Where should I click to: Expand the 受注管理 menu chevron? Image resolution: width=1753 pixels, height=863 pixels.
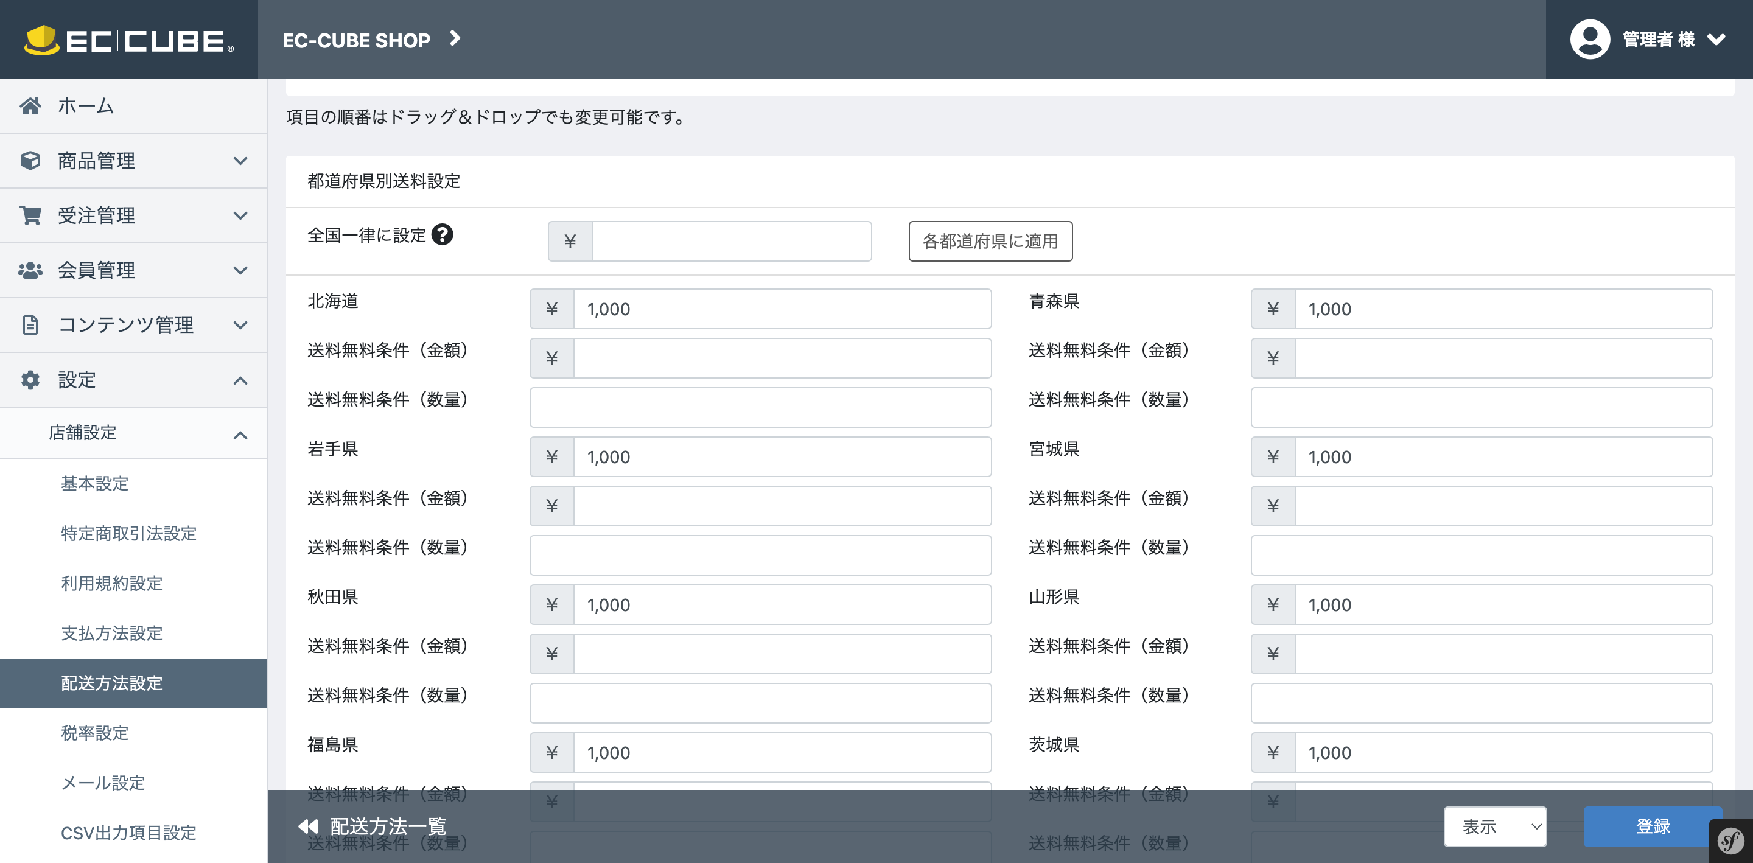[x=240, y=215]
